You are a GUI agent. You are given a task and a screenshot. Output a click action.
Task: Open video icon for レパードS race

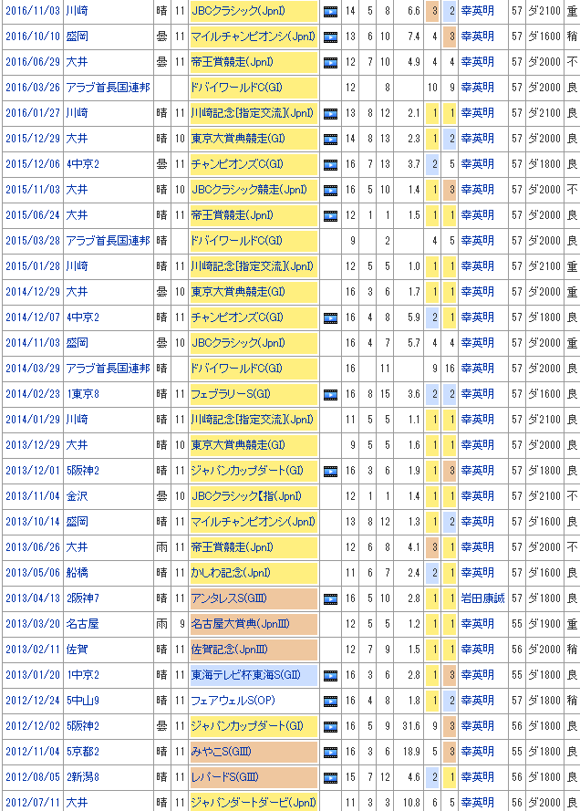330,777
